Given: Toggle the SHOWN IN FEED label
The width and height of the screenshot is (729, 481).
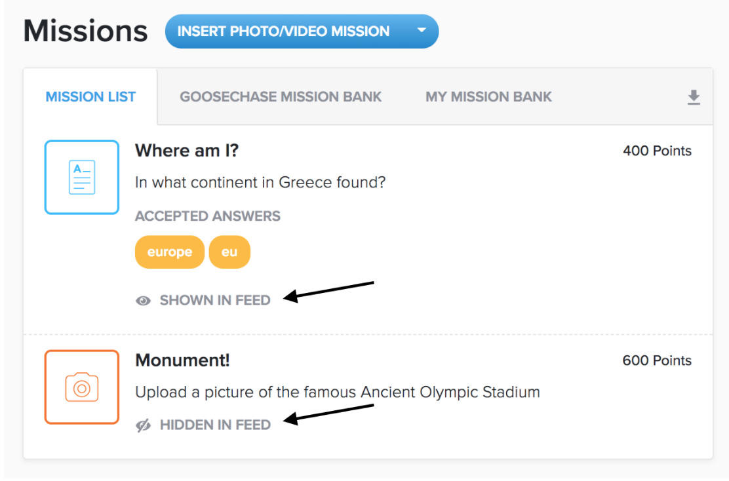Looking at the screenshot, I should point(215,301).
